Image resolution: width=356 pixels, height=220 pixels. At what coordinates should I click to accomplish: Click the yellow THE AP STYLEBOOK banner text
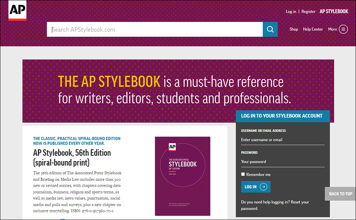point(109,82)
